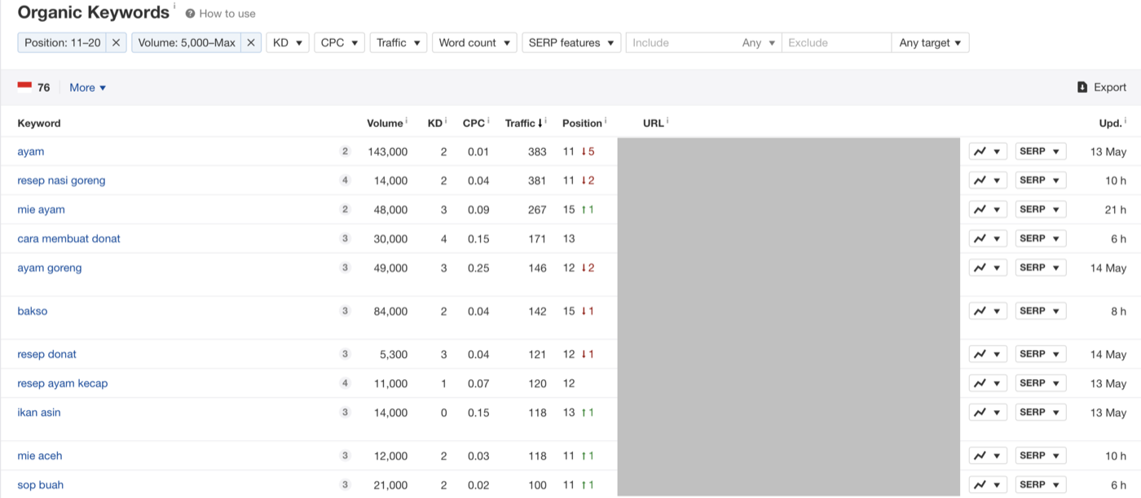Sort table by Traffic column
This screenshot has height=498, width=1141.
524,123
